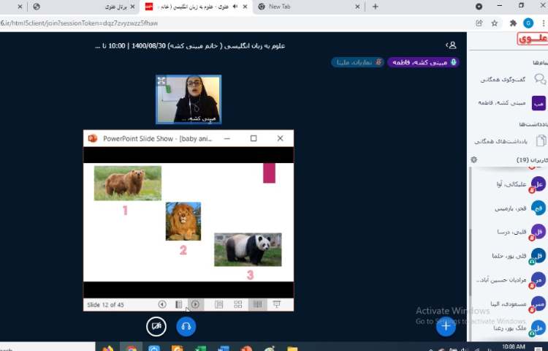
Task: Open shared notes یادداشت‌های همگانی
Action: (x=511, y=141)
